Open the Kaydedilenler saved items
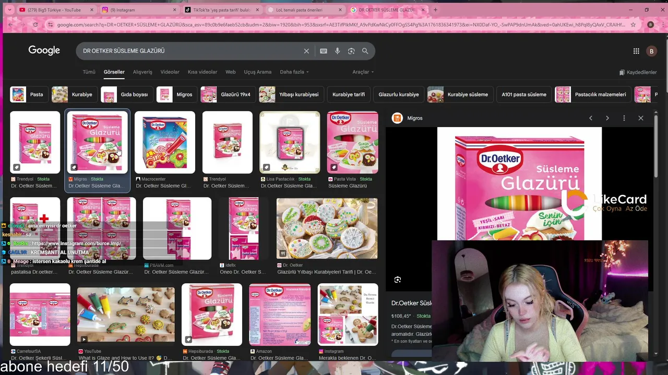 [x=638, y=72]
